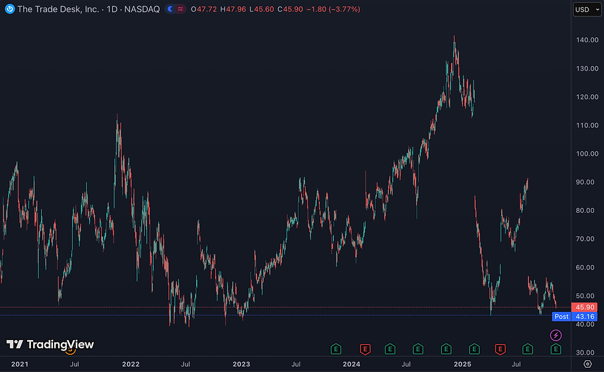Click the 2025 label on time axis

pos(463,364)
